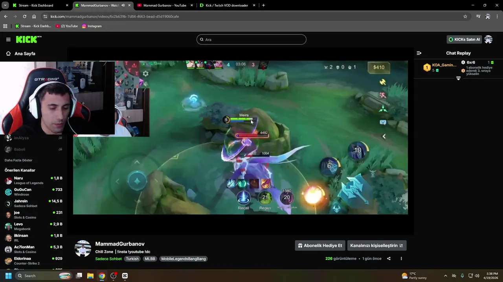Click the browser home button
The height and width of the screenshot is (282, 503).
coord(34,16)
